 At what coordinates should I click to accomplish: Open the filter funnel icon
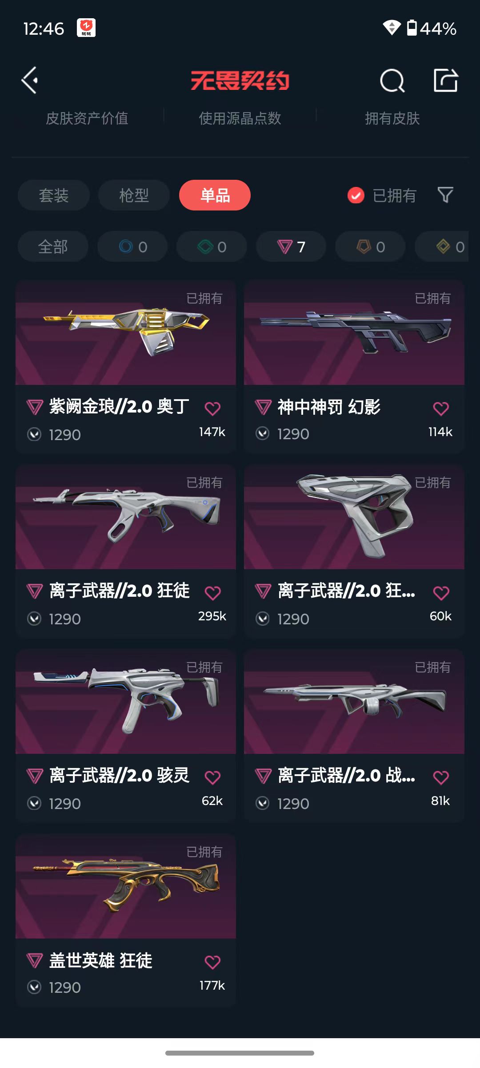(445, 195)
